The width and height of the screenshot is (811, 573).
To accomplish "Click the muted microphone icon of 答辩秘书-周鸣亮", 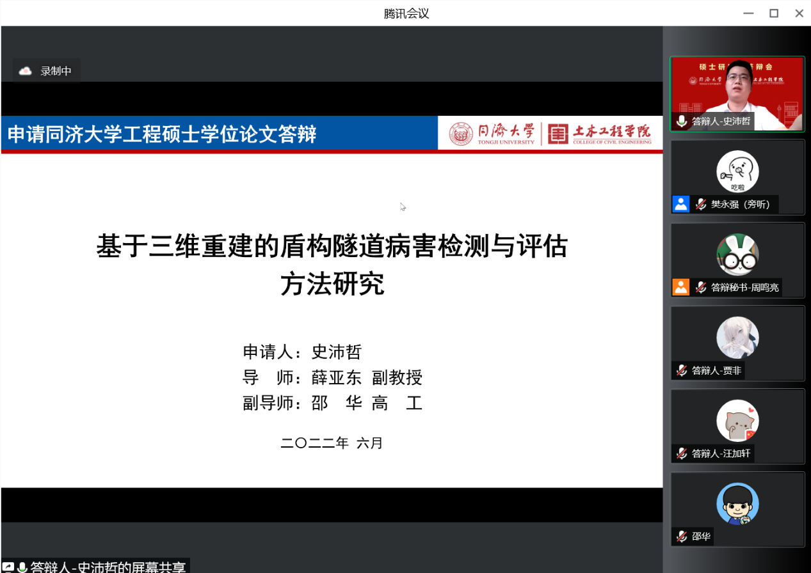I will coord(701,287).
